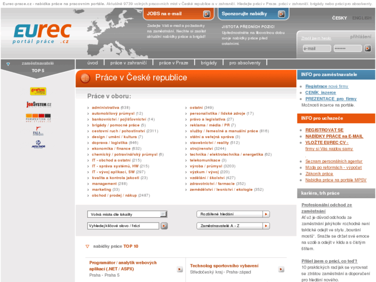The image size is (376, 282).
Task: Click arrow on Rozšířené hledání
Action: [266, 214]
